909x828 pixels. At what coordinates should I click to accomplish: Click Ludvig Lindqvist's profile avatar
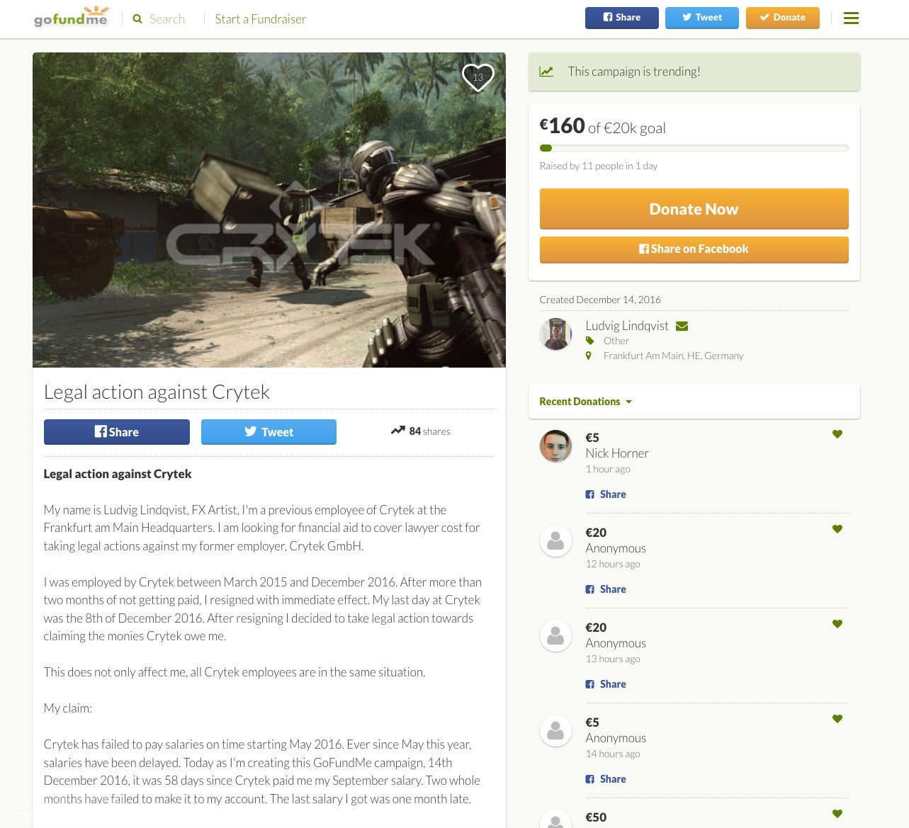pyautogui.click(x=555, y=334)
